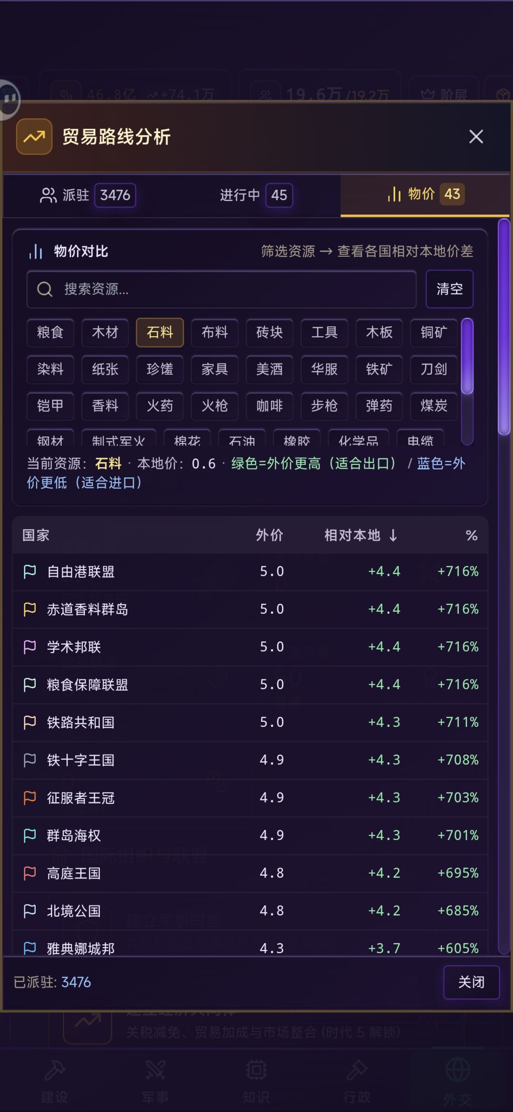Pick the 步枪 resource chip

point(324,406)
